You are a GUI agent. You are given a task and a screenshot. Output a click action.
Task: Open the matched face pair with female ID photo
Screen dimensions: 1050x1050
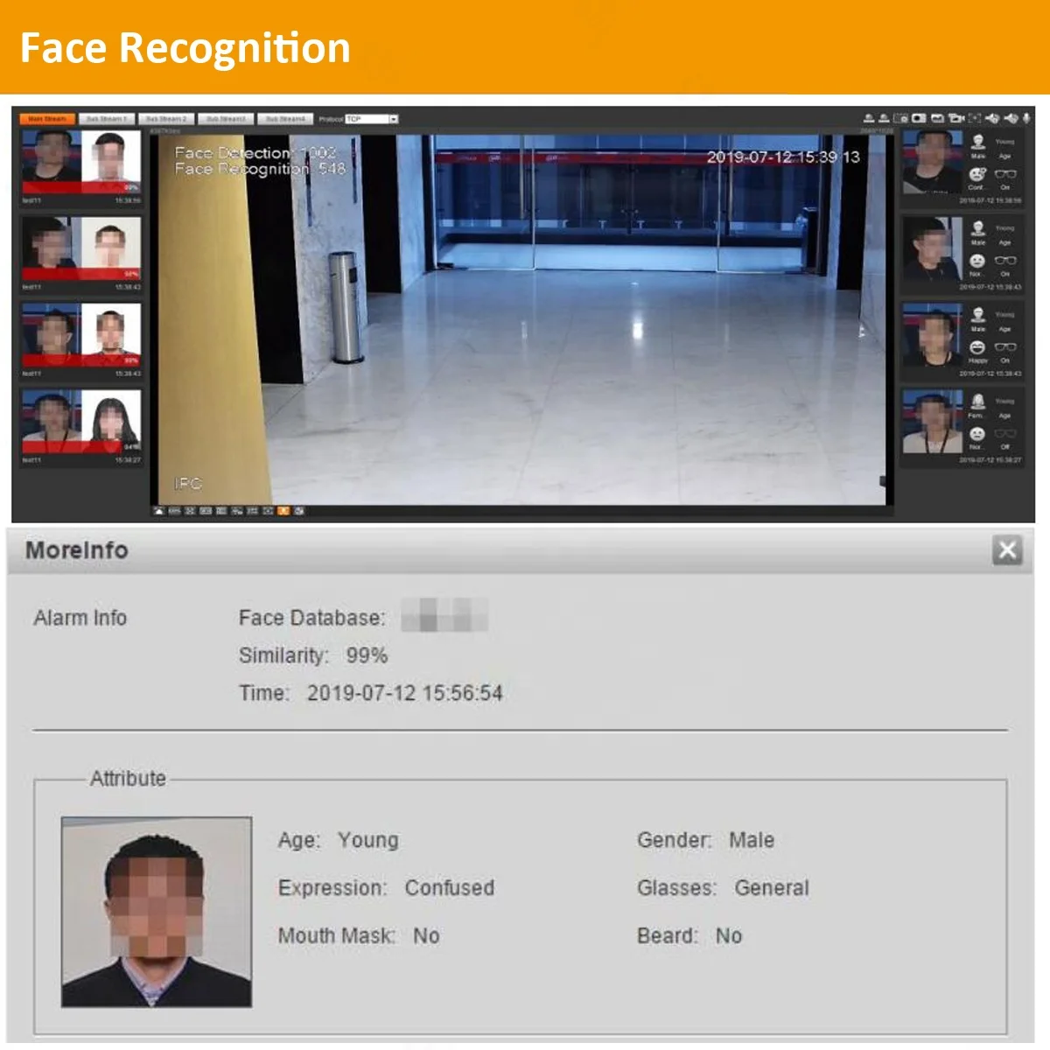pos(80,422)
